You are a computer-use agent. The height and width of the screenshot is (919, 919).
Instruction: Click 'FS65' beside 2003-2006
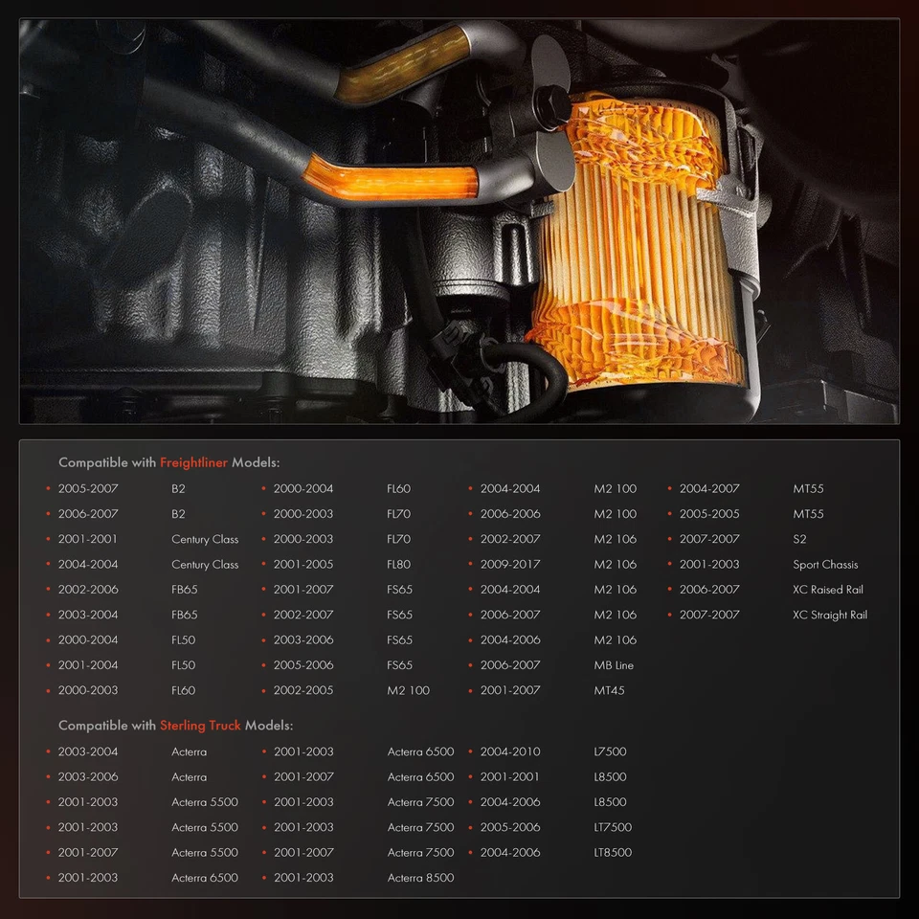tap(399, 639)
